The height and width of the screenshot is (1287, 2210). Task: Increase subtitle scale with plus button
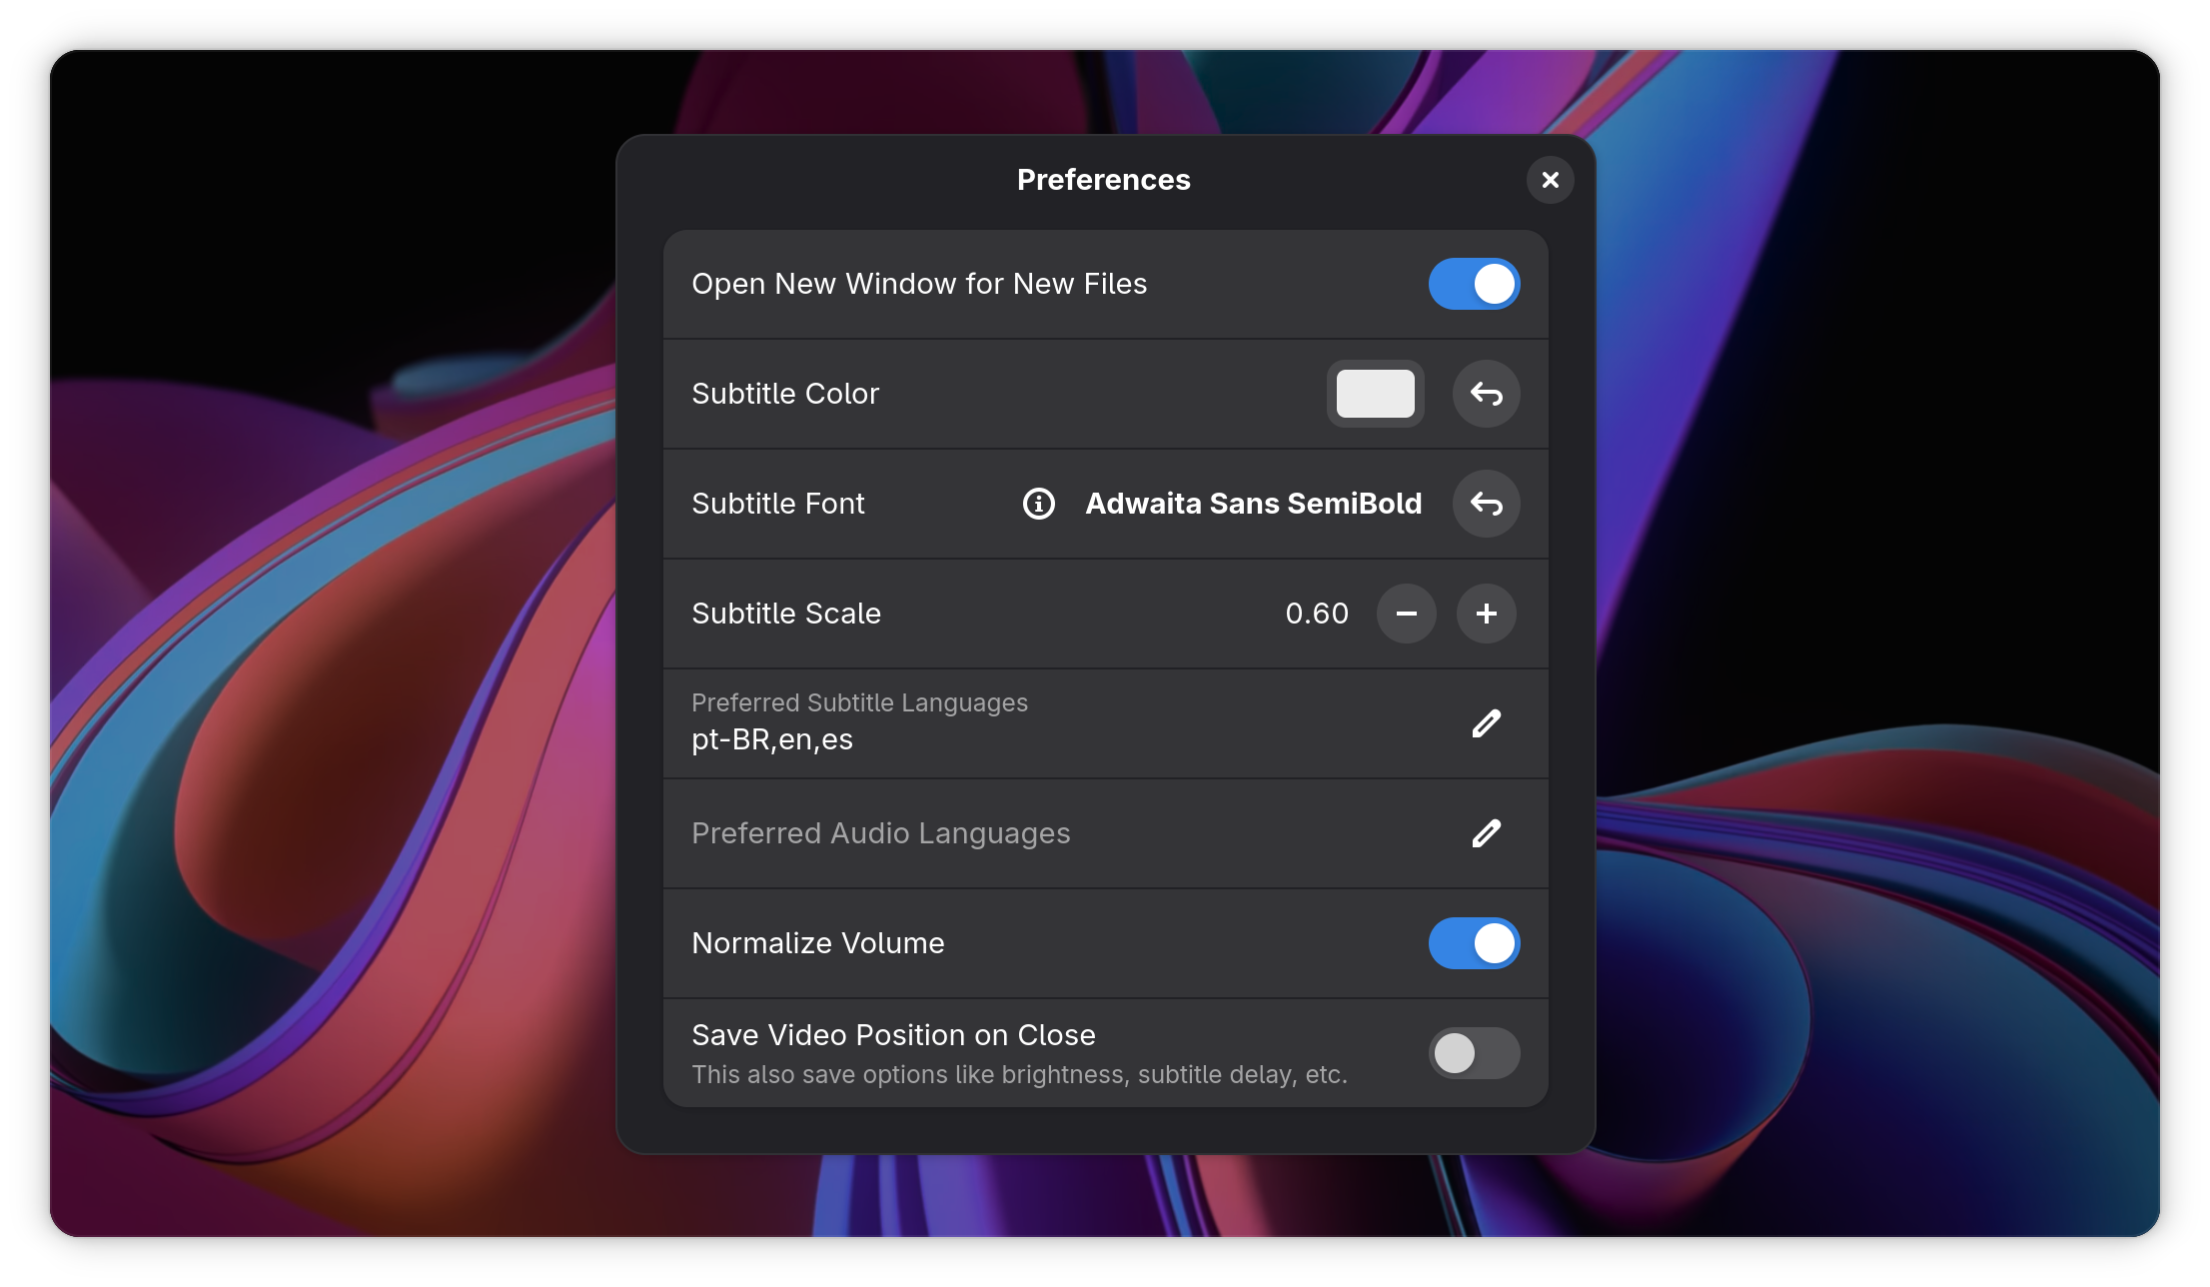coord(1486,614)
